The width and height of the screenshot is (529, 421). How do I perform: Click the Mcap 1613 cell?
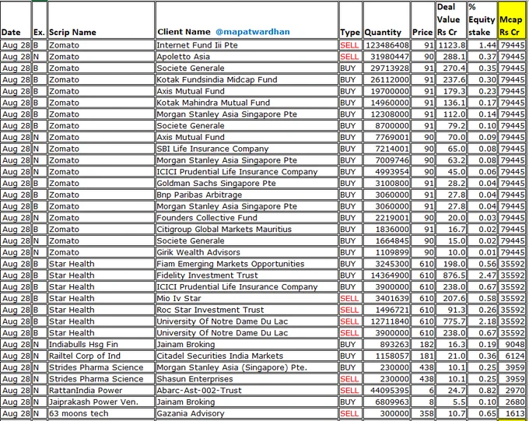(x=512, y=413)
